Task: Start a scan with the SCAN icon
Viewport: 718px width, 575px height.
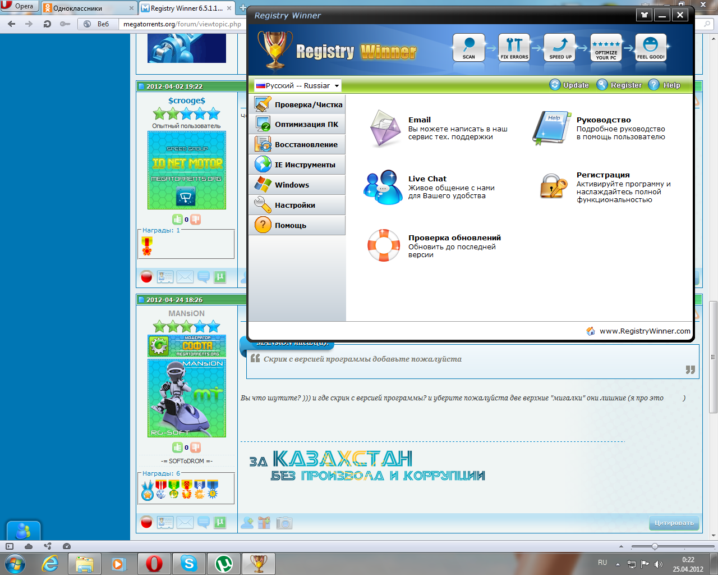Action: (x=468, y=47)
